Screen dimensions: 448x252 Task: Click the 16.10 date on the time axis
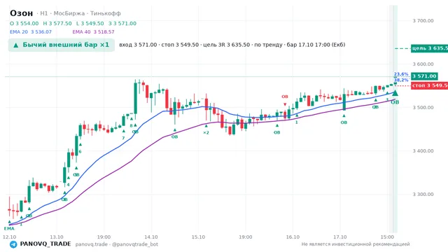(293, 237)
